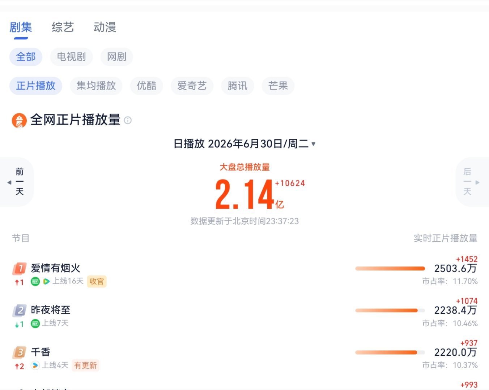
Task: Click iQiyi platform icon under 爱情有烟火
Action: click(35, 281)
